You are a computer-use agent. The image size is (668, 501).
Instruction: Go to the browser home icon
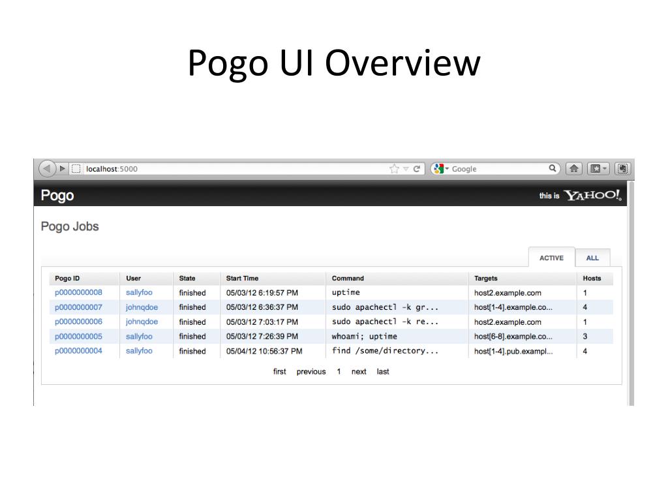[574, 169]
